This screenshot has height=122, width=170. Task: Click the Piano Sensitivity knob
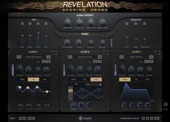click(x=67, y=42)
